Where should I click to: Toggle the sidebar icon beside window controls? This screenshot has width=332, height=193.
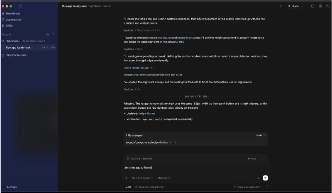tap(20, 6)
